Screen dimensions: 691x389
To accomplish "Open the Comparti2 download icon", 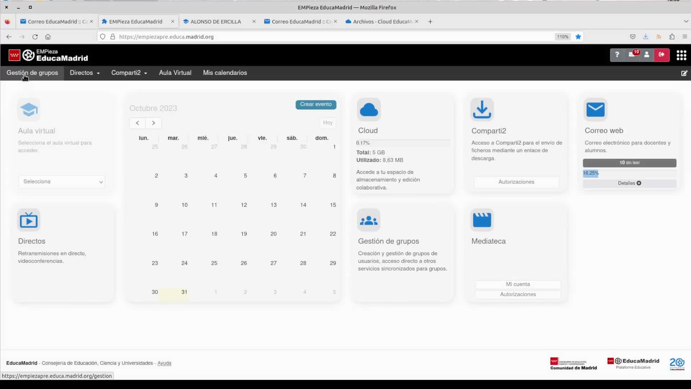I will pyautogui.click(x=482, y=109).
